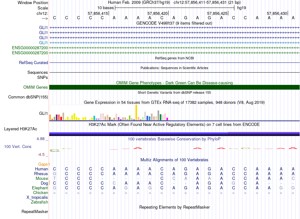300x219 pixels.
Task: Click the Dog alignment row label
Action: (x=44, y=183)
